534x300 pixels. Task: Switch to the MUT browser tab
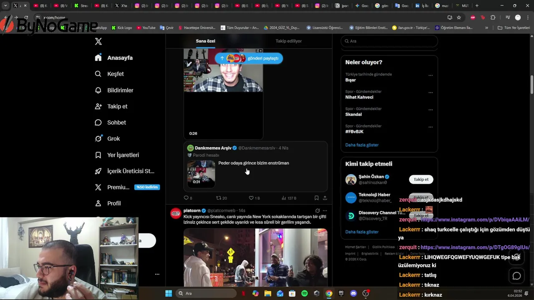(461, 6)
